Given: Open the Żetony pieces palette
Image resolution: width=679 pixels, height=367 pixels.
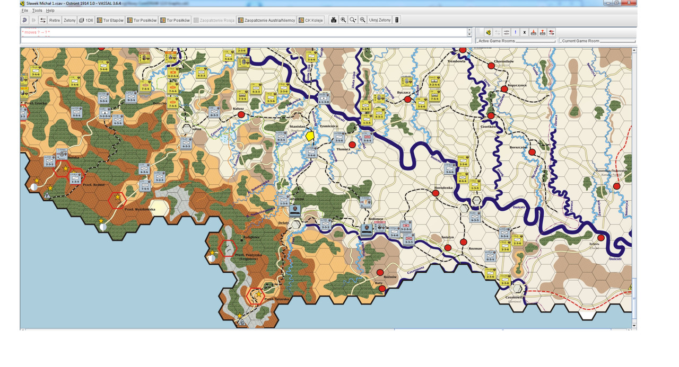Looking at the screenshot, I should (x=69, y=20).
